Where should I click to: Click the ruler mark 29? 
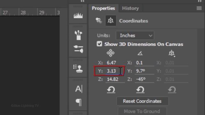42,13
